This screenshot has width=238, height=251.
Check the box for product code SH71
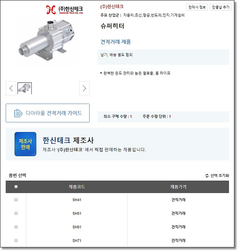coord(16,240)
